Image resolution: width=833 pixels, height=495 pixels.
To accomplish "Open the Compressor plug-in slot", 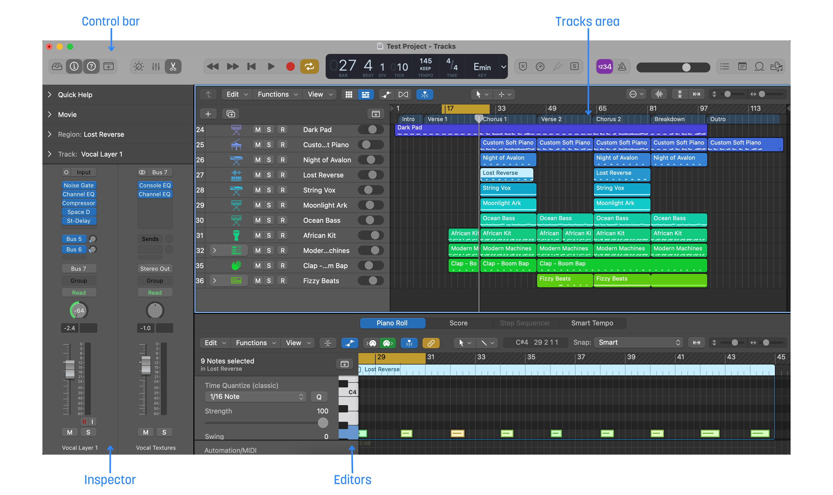I will (x=79, y=203).
